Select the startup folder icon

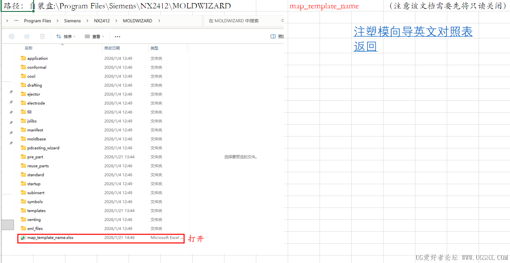click(23, 184)
